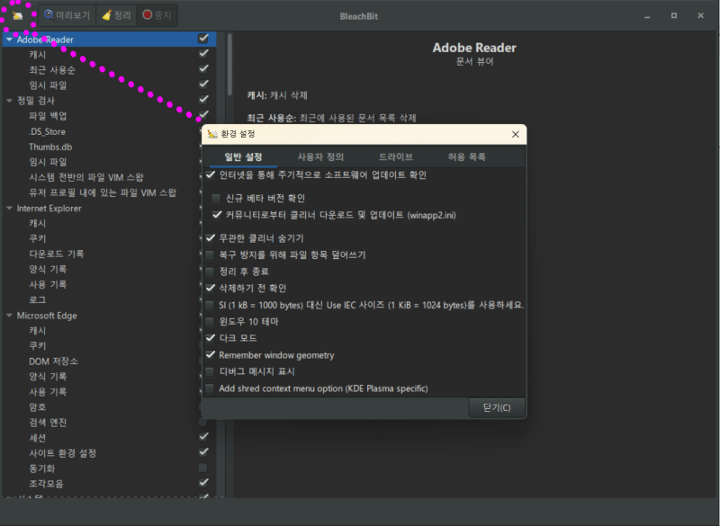
Task: Click the 최근 사용순 description line
Action: (x=331, y=118)
